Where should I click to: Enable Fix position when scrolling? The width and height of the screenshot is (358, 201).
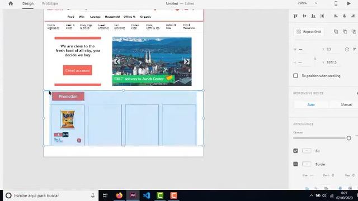tap(295, 76)
